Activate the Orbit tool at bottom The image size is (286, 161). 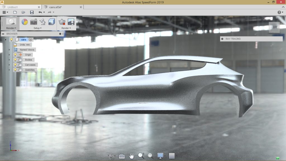[x=110, y=155]
